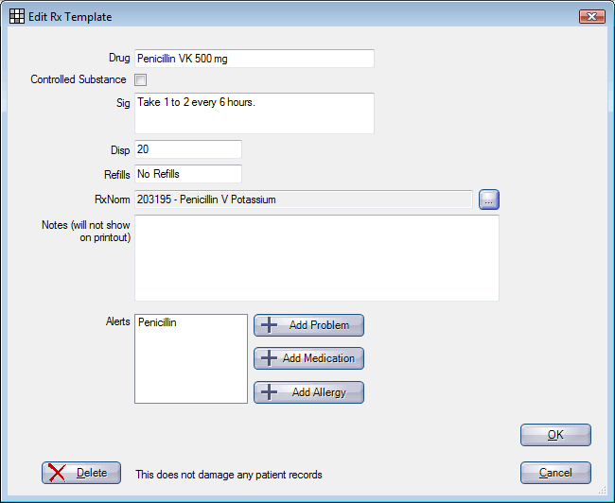Click the Controlled Substance label text
This screenshot has width=615, height=503.
pyautogui.click(x=79, y=79)
